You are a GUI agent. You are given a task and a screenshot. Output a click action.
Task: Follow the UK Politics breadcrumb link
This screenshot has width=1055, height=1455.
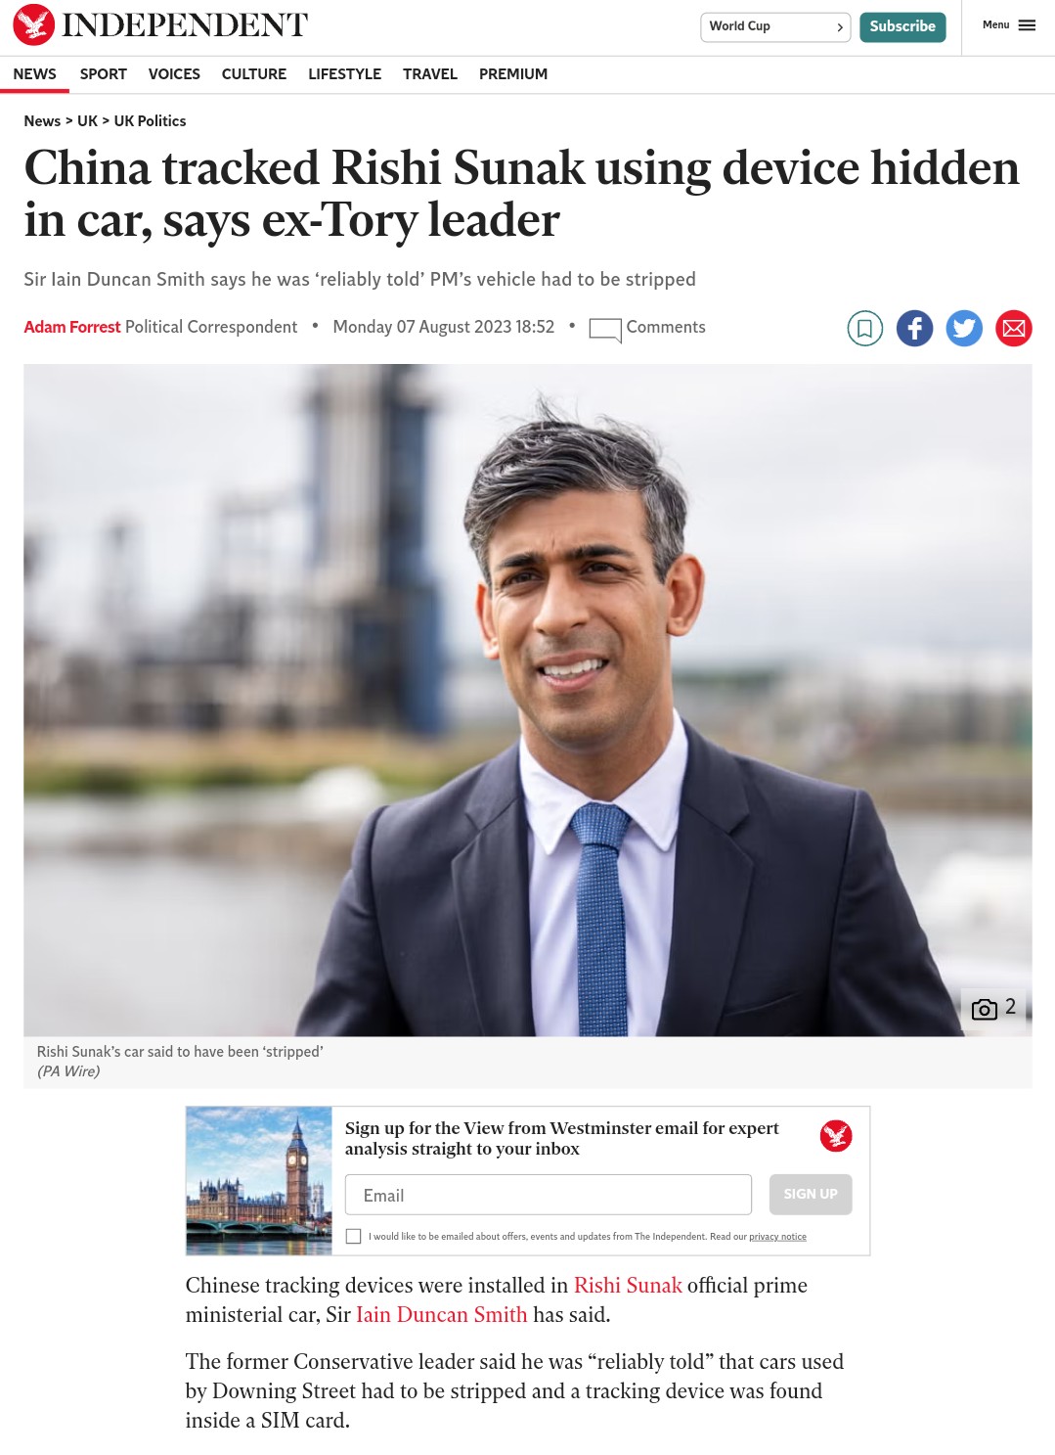click(x=150, y=121)
